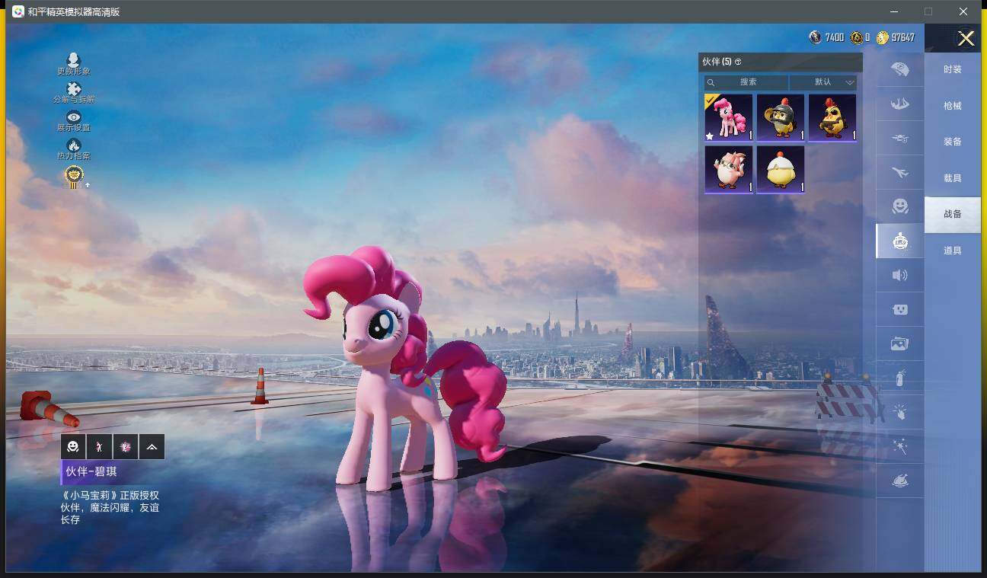The width and height of the screenshot is (987, 578).
Task: Open the 更换形象 change appearance option
Action: pyautogui.click(x=74, y=64)
